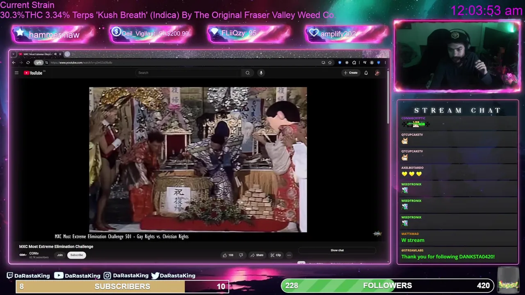This screenshot has height=295, width=525.
Task: Open a new browser tab
Action: click(x=67, y=54)
